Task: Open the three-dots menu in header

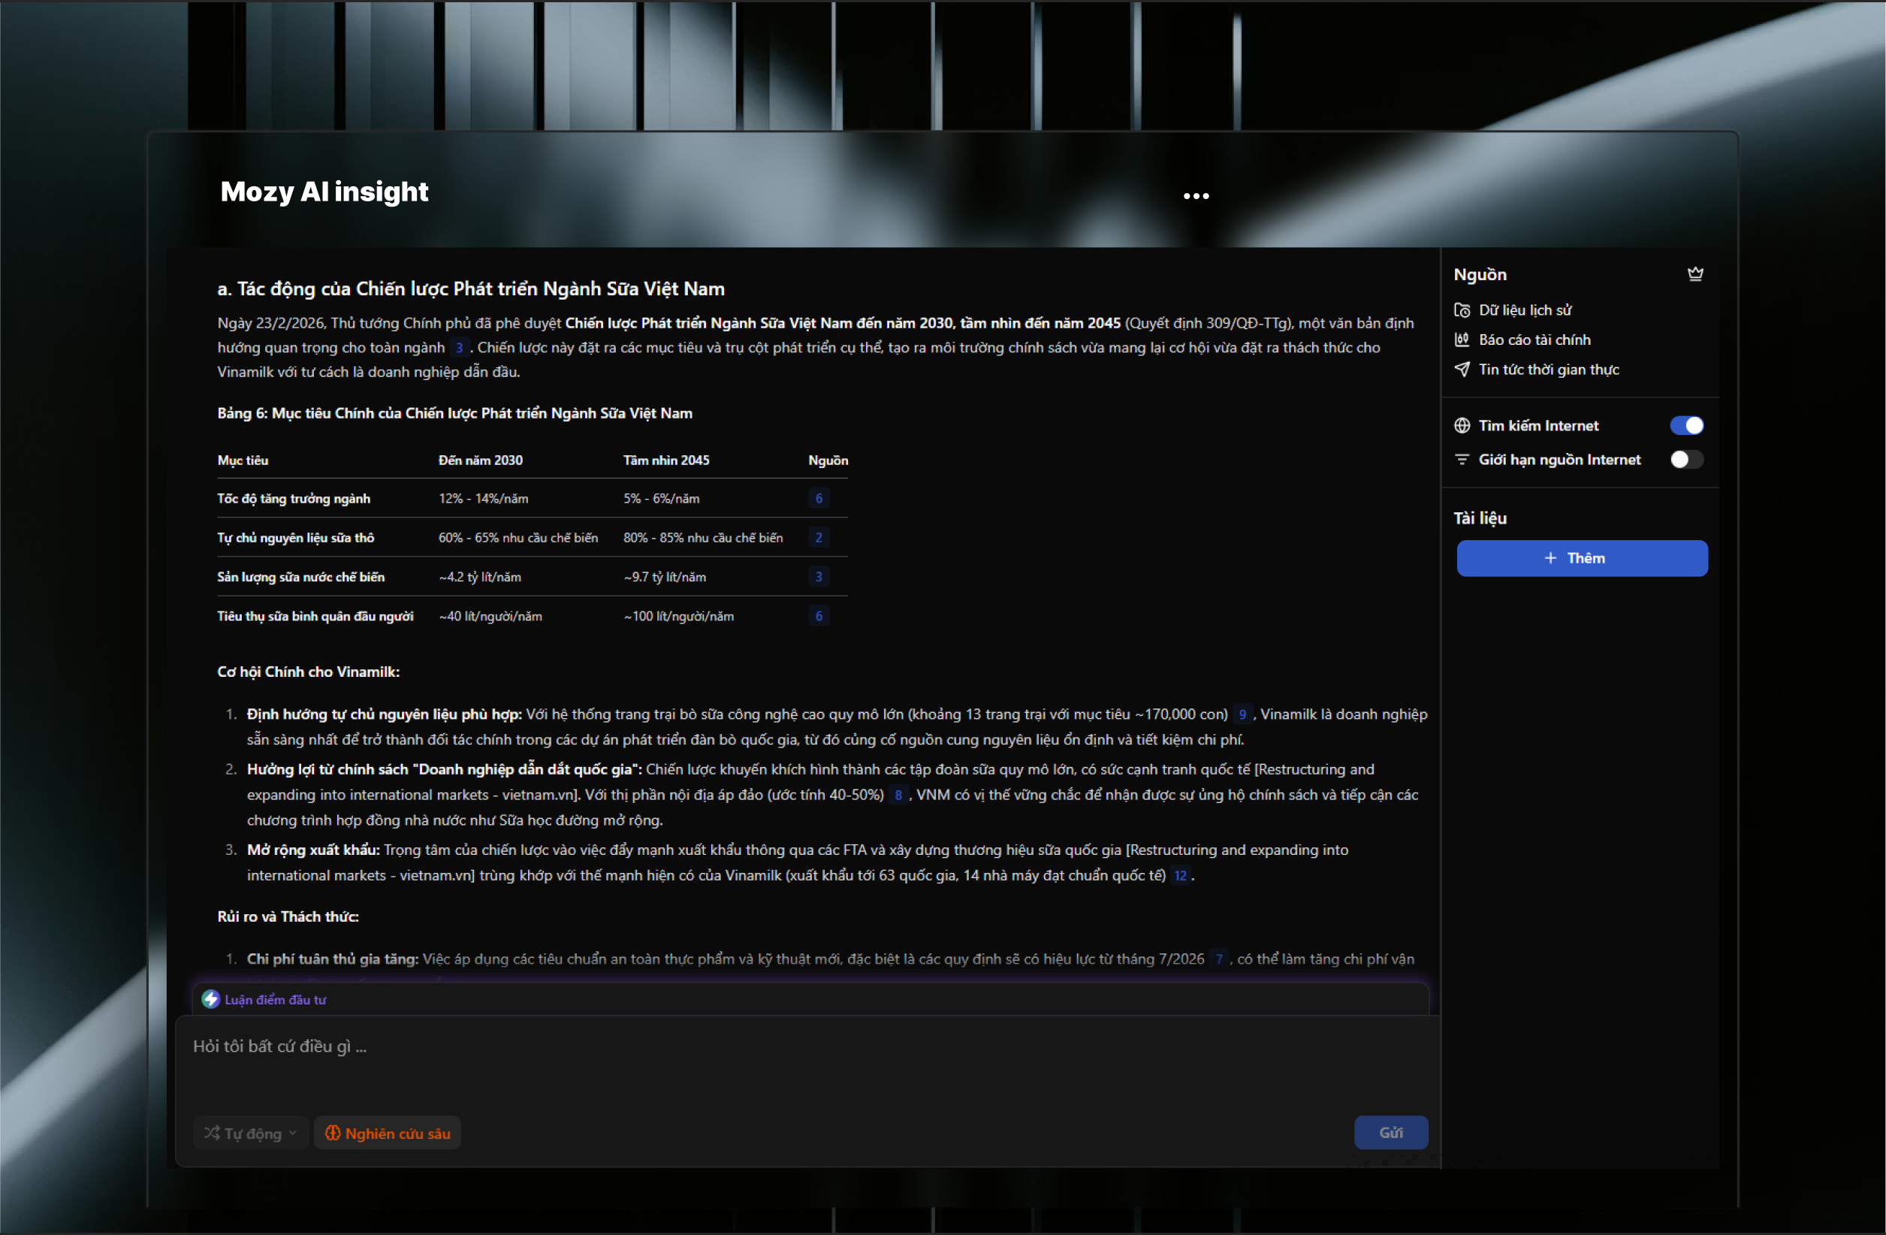Action: [1196, 196]
